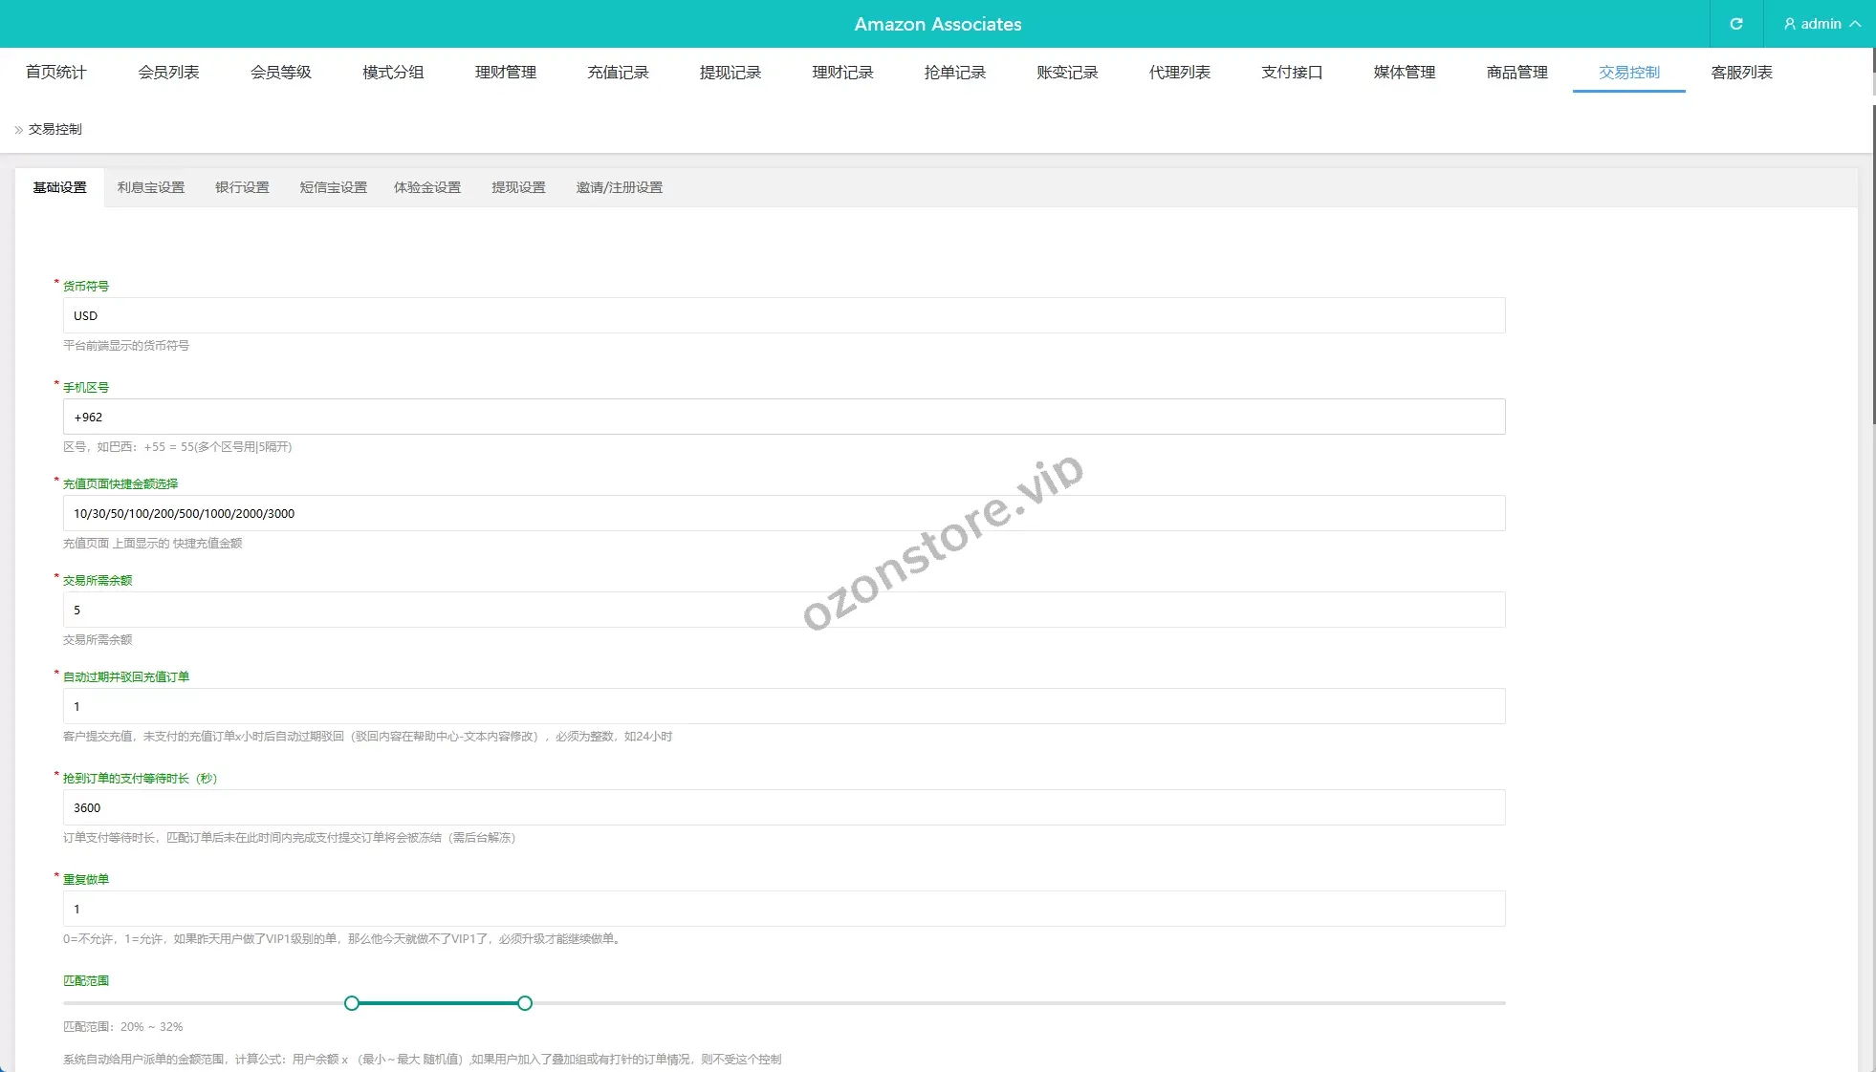This screenshot has width=1876, height=1072.
Task: Click the page vertical scrollbar
Action: pyautogui.click(x=1872, y=263)
